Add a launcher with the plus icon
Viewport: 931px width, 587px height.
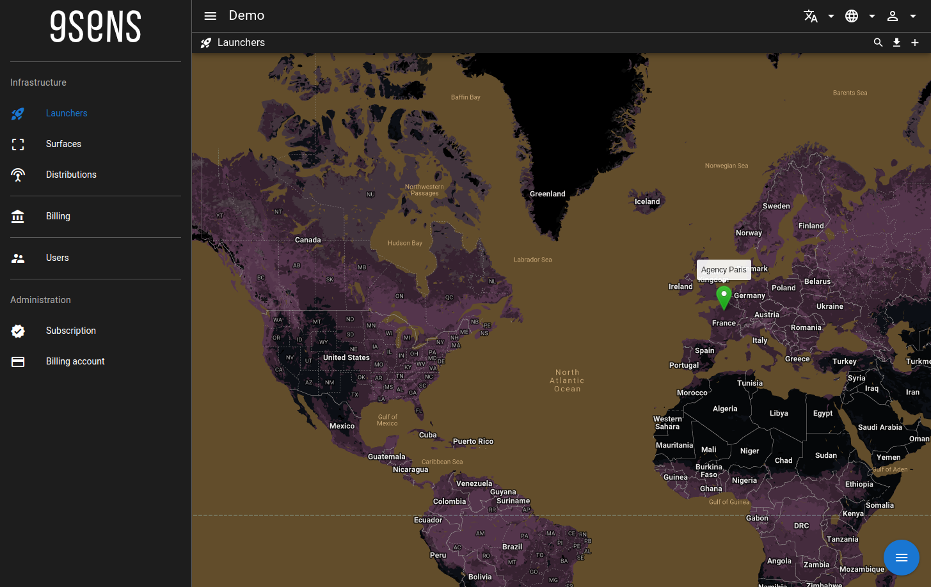coord(915,42)
